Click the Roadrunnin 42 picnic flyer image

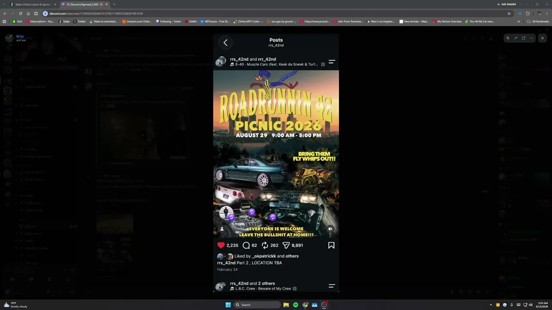point(276,154)
